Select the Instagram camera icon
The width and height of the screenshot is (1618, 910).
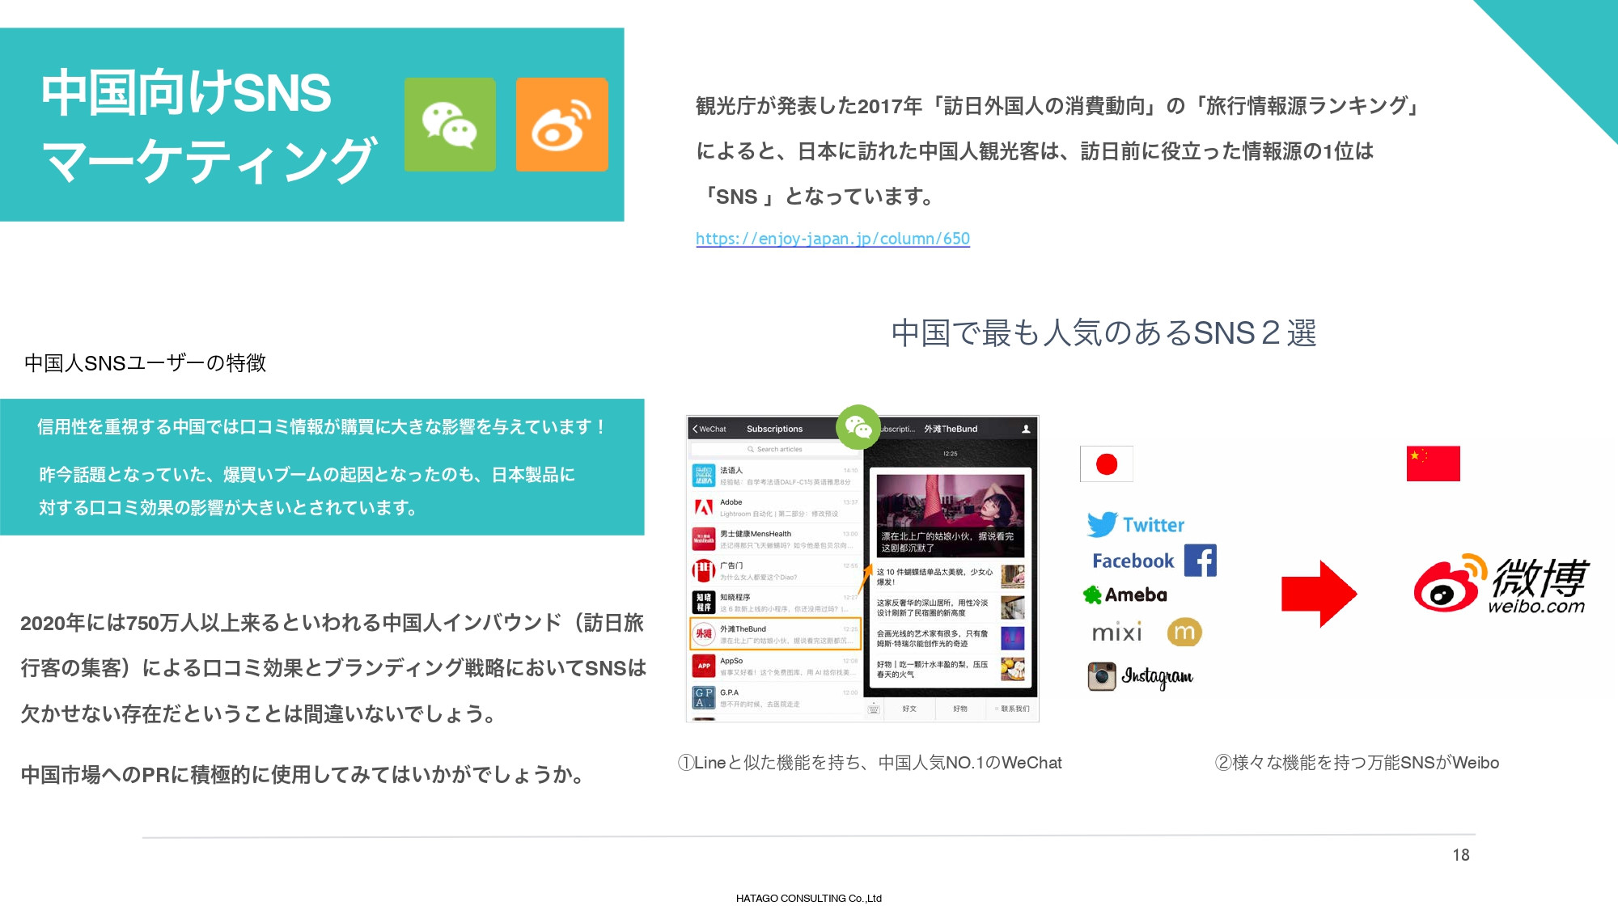tap(1100, 677)
